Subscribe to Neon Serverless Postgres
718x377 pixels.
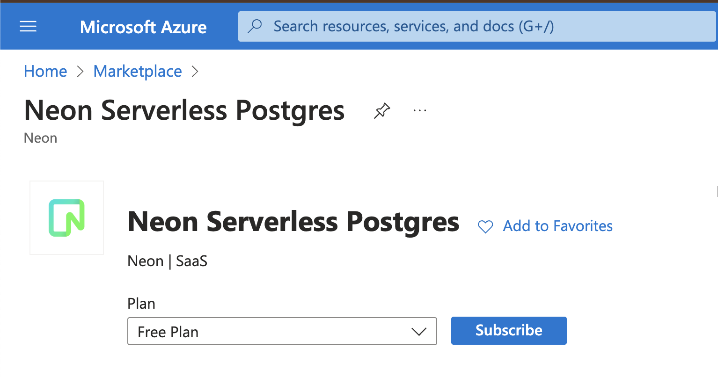pyautogui.click(x=508, y=330)
